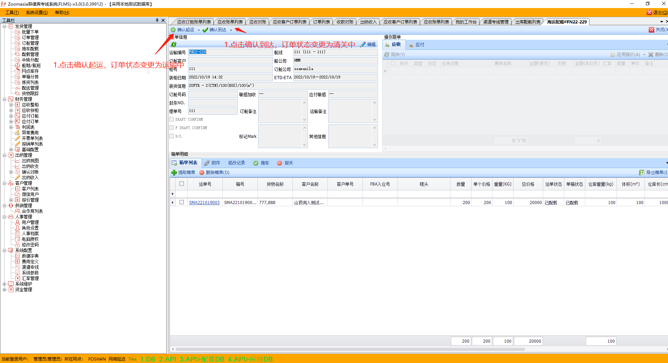Switch to the 我的工作台 tab
Screen dimensions: 668x363
point(466,22)
